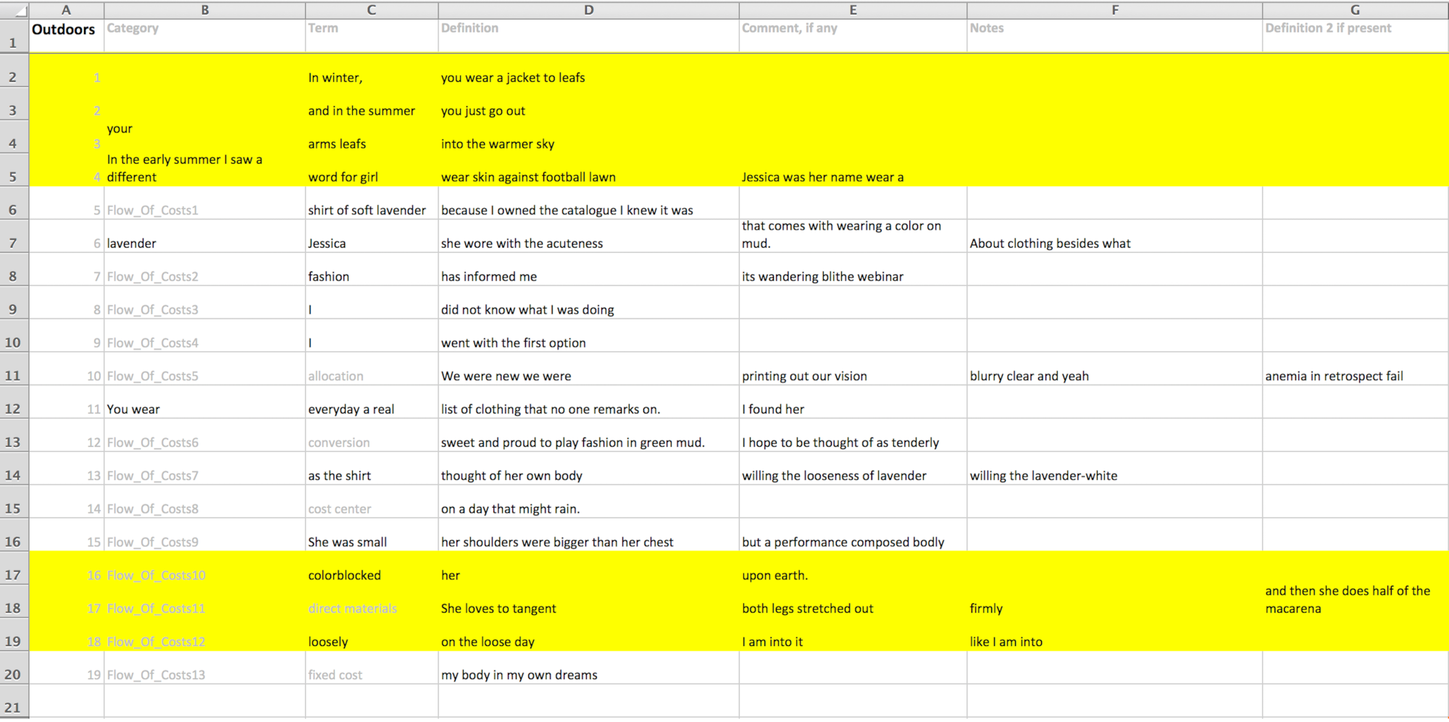Click the 'Category' header cell

click(x=205, y=35)
